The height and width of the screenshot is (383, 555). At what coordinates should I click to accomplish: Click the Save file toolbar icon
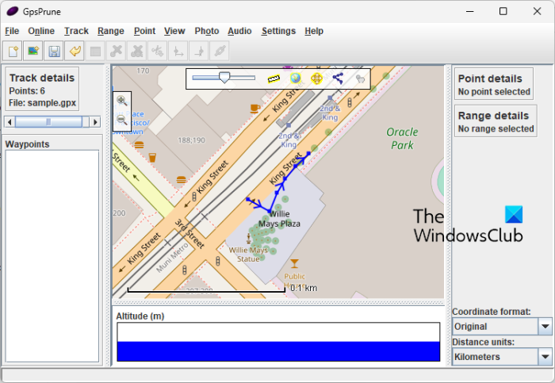click(x=54, y=52)
